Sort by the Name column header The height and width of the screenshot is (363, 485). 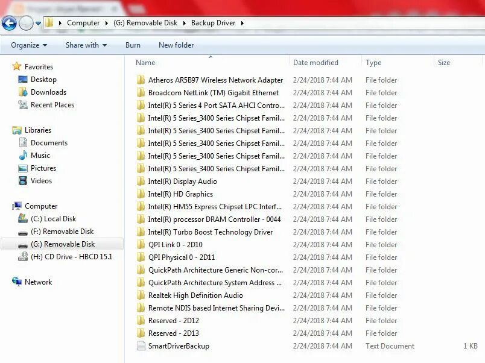pos(145,63)
